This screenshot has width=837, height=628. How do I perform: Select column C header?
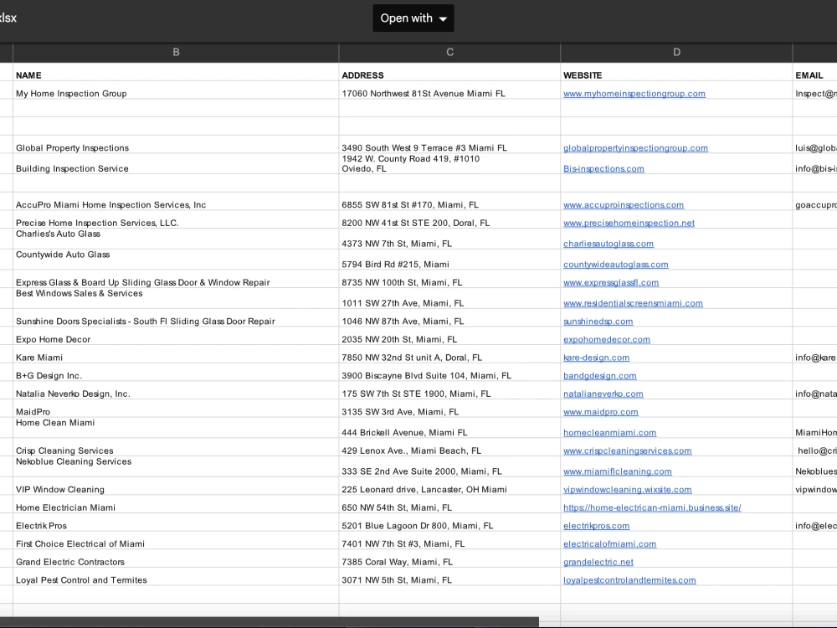point(449,52)
